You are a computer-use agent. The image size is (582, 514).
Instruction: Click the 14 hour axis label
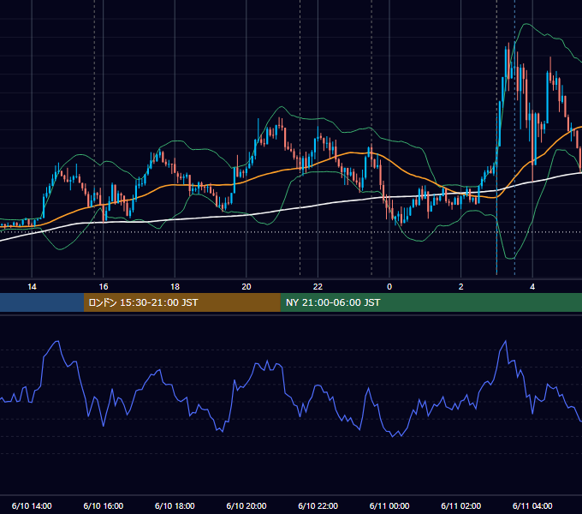[x=32, y=287]
